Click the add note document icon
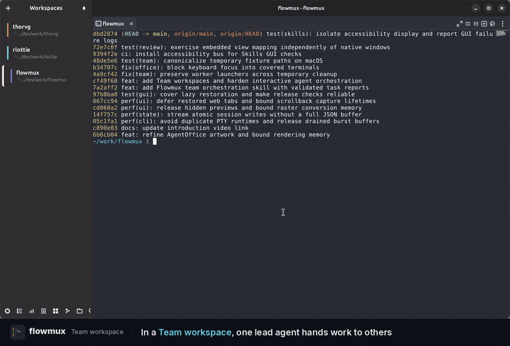Screen dimensions: 510x346 click(x=43, y=311)
